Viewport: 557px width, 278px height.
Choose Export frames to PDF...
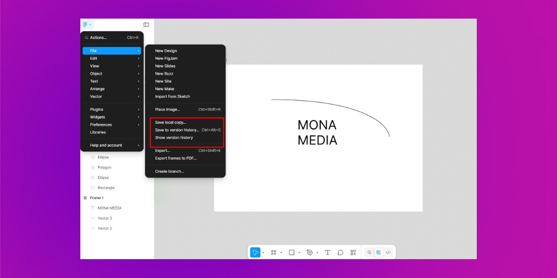[x=185, y=158]
